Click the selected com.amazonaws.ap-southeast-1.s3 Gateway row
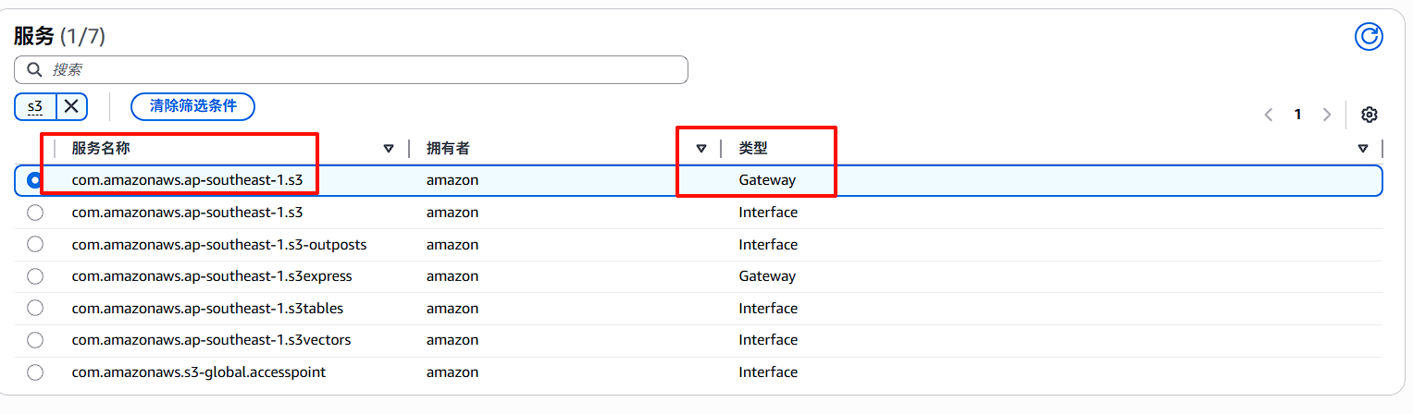The width and height of the screenshot is (1413, 414). tap(699, 180)
